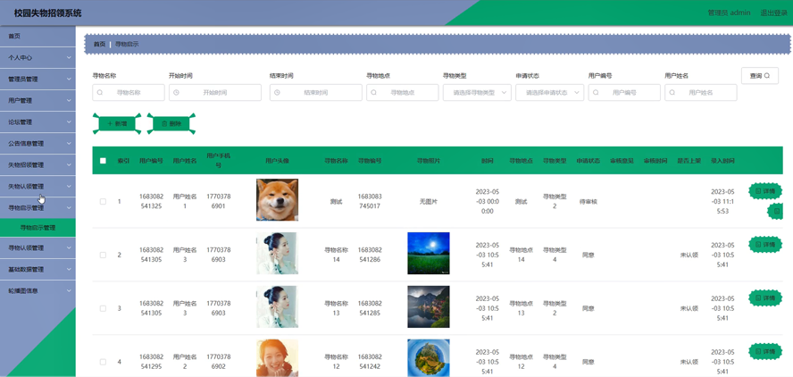Click 寻物编号 1683082541285 cell
This screenshot has height=377, width=793.
point(370,308)
